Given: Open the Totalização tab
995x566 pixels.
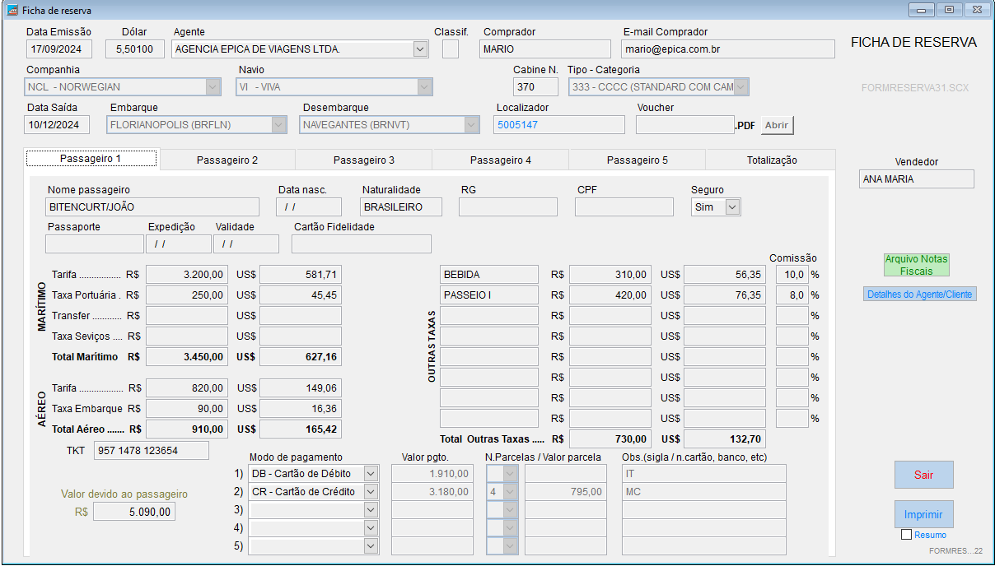Looking at the screenshot, I should tap(771, 160).
